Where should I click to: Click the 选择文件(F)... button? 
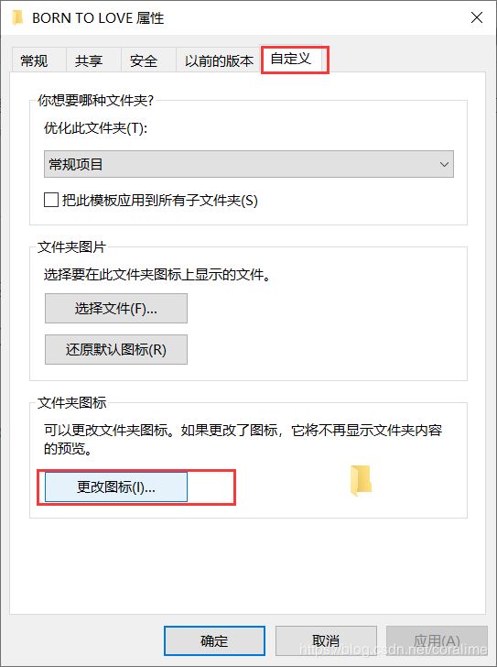tap(116, 309)
